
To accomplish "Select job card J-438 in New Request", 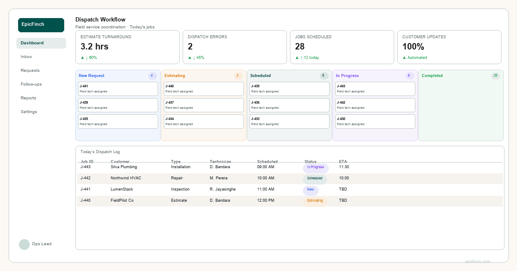I will (x=118, y=105).
